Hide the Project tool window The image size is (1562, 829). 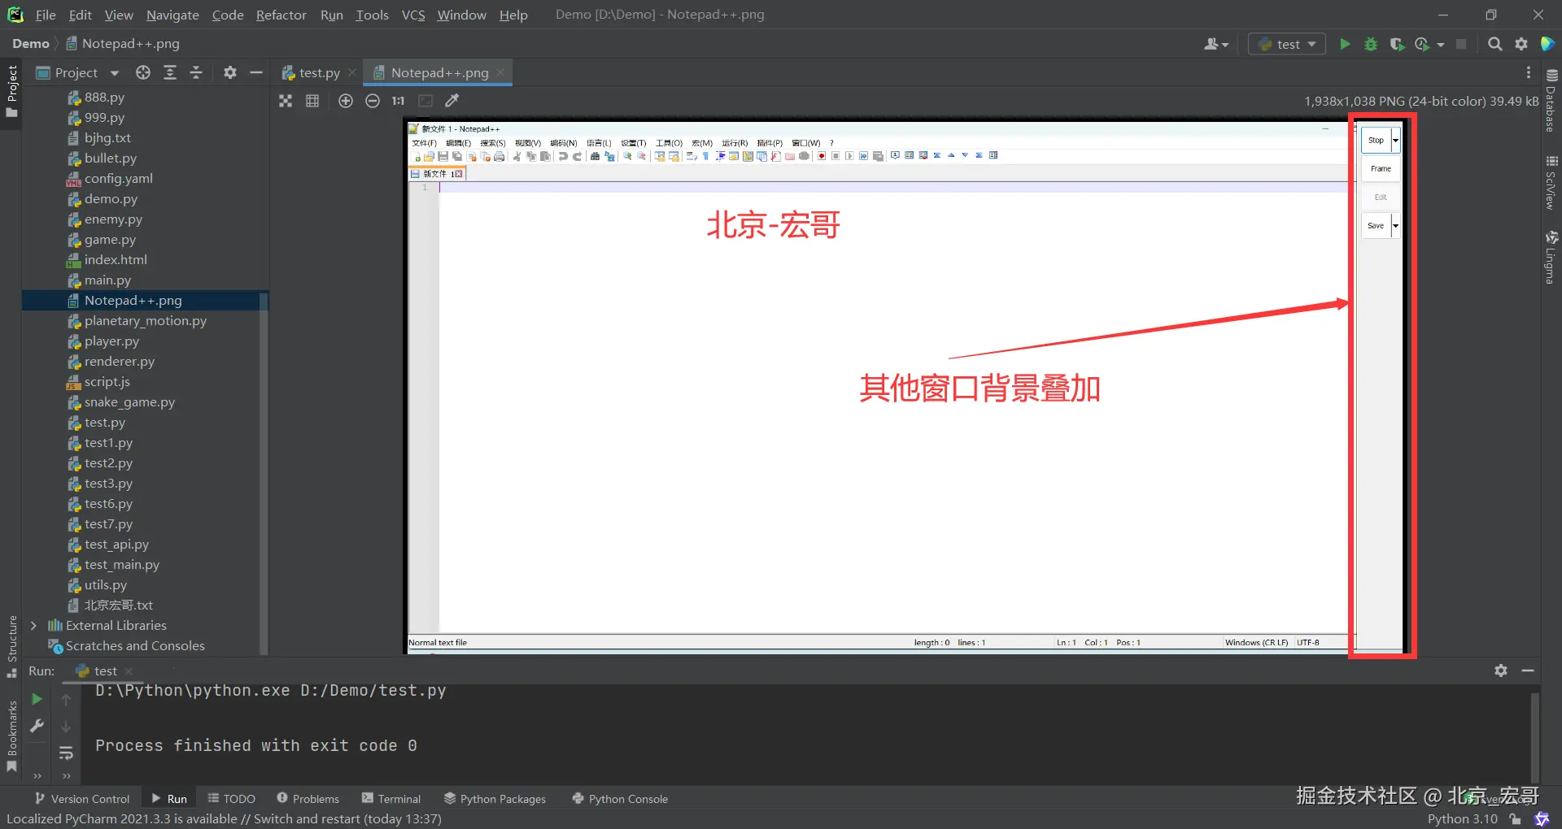(x=256, y=72)
